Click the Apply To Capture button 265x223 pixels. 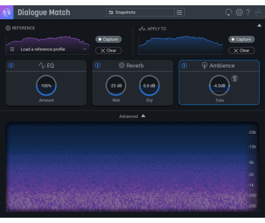241,39
